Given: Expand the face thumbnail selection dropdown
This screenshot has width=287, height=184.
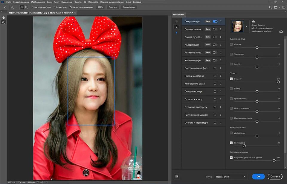Looking at the screenshot, I should pyautogui.click(x=246, y=26).
